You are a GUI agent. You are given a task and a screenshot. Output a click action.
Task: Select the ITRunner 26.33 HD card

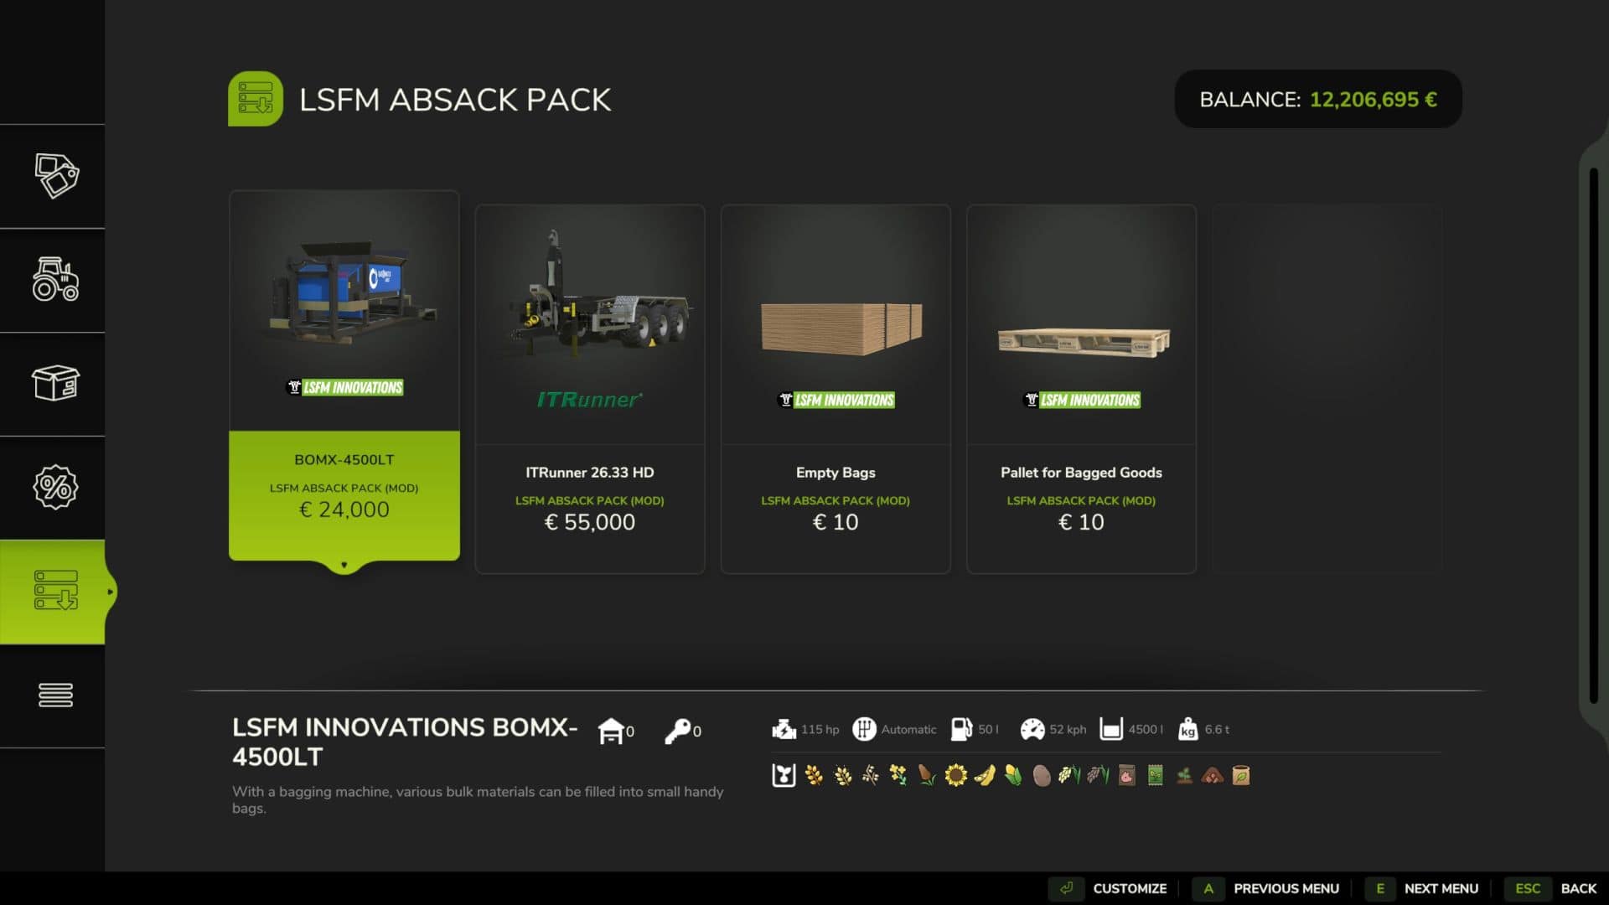[x=590, y=389]
